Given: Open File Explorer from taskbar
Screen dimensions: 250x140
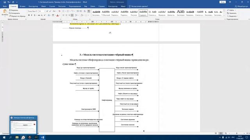Looking at the screenshot, I should point(17,137).
